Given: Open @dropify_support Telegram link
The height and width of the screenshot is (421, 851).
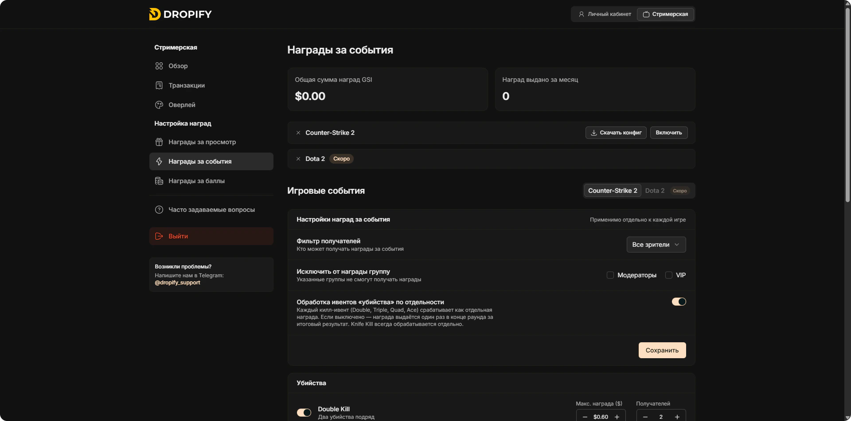Looking at the screenshot, I should [x=177, y=283].
